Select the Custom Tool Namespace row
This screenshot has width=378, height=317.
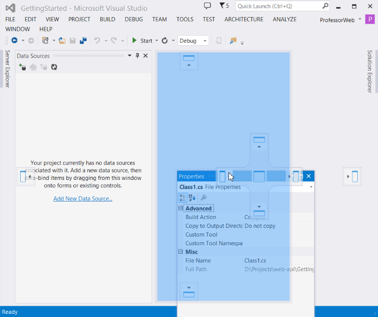coord(248,243)
